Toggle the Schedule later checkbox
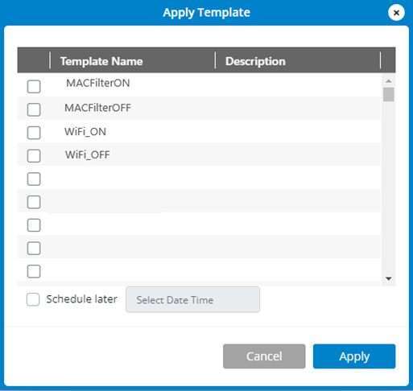 coord(33,299)
